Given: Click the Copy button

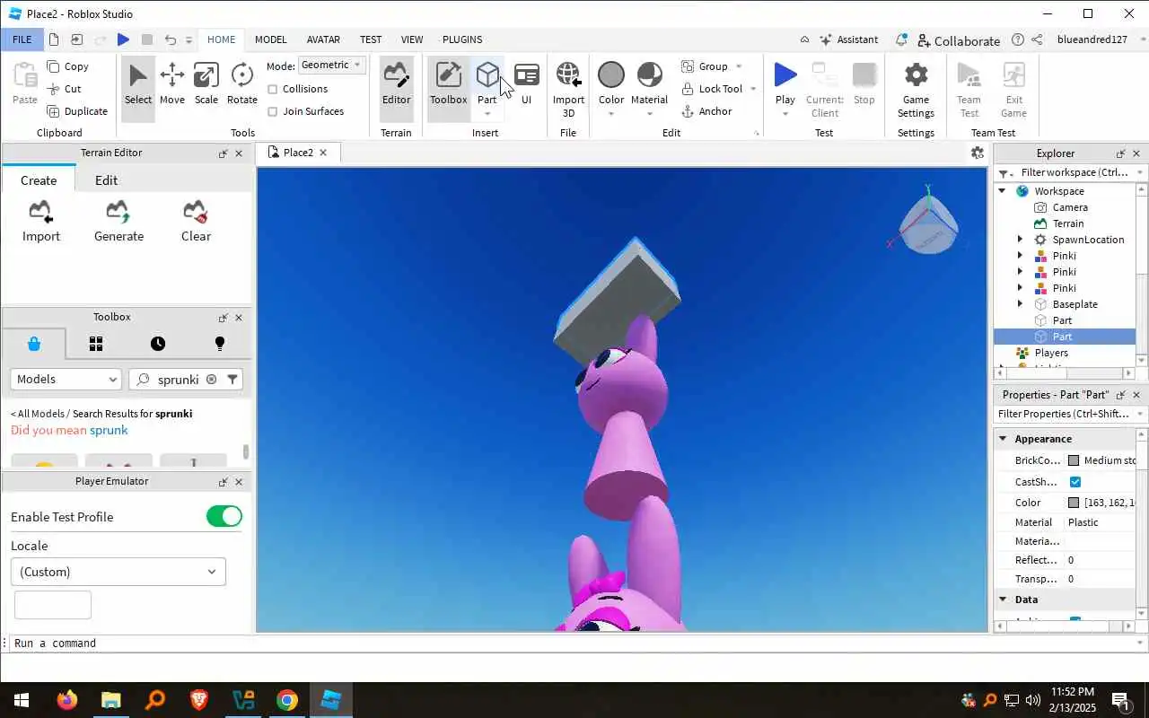Looking at the screenshot, I should coord(68,66).
